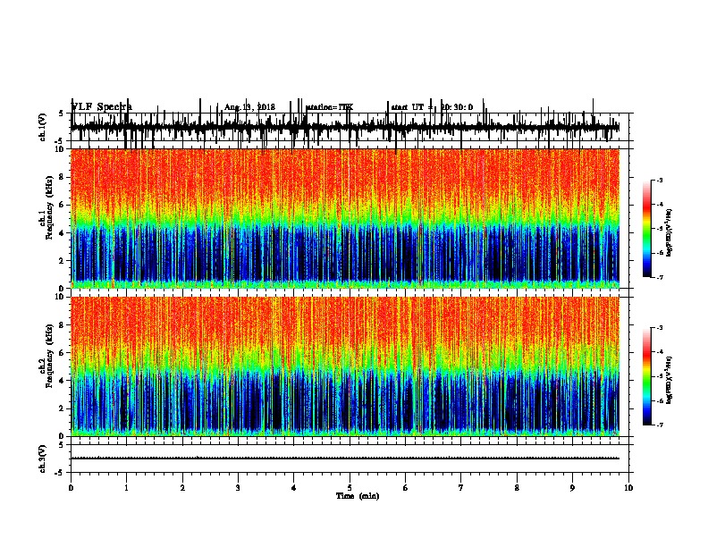The width and height of the screenshot is (708, 547).
Task: Click the ch.1 spectrogram color bar
Action: [647, 229]
